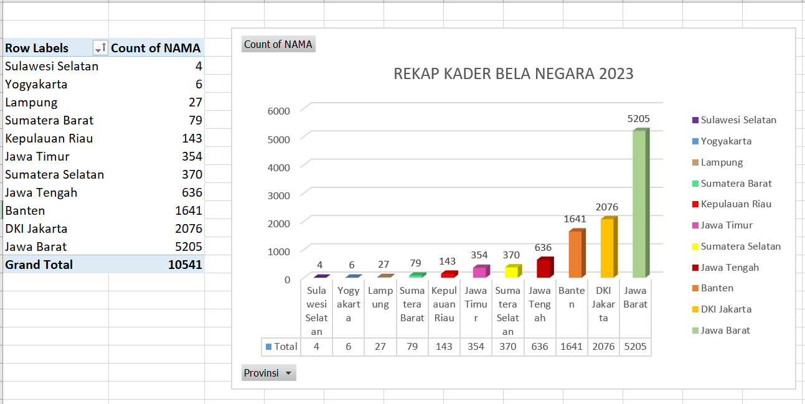Select the chart title REKAP KADER BELA NEGARA 2023
Viewport: 805px width, 404px height.
(x=513, y=74)
